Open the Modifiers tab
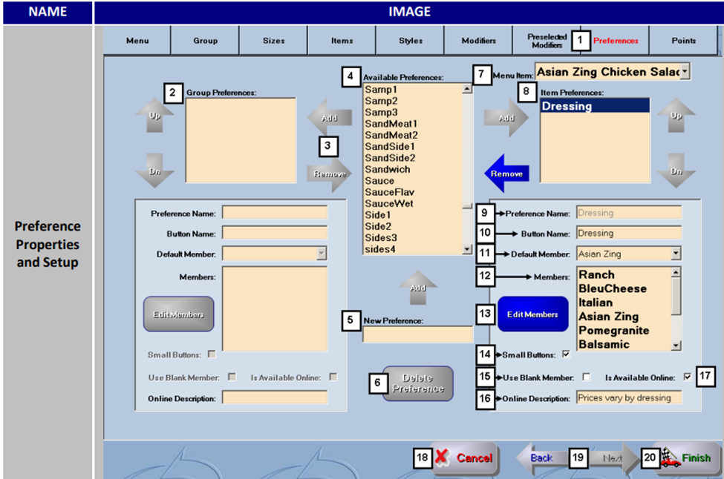This screenshot has height=479, width=724. (478, 41)
